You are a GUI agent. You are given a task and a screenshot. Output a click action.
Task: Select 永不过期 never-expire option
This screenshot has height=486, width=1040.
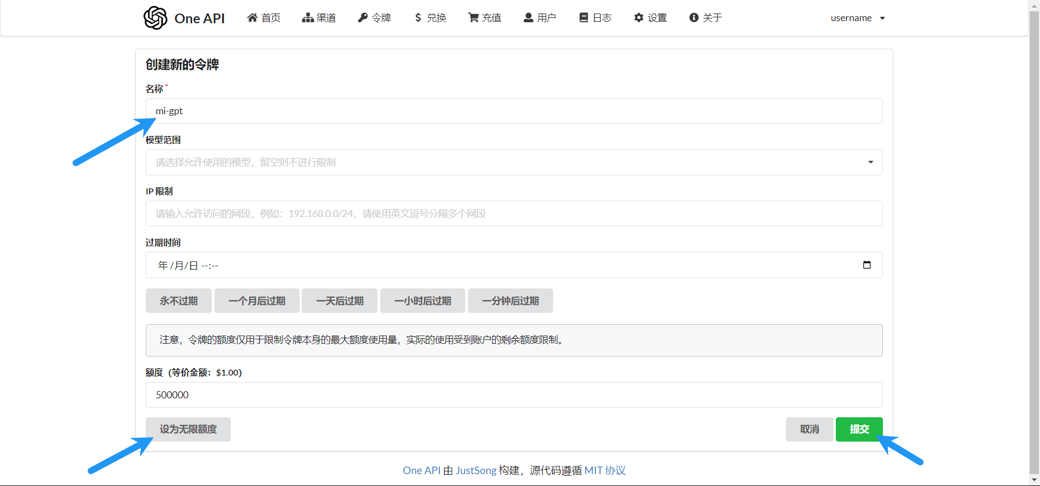point(179,301)
